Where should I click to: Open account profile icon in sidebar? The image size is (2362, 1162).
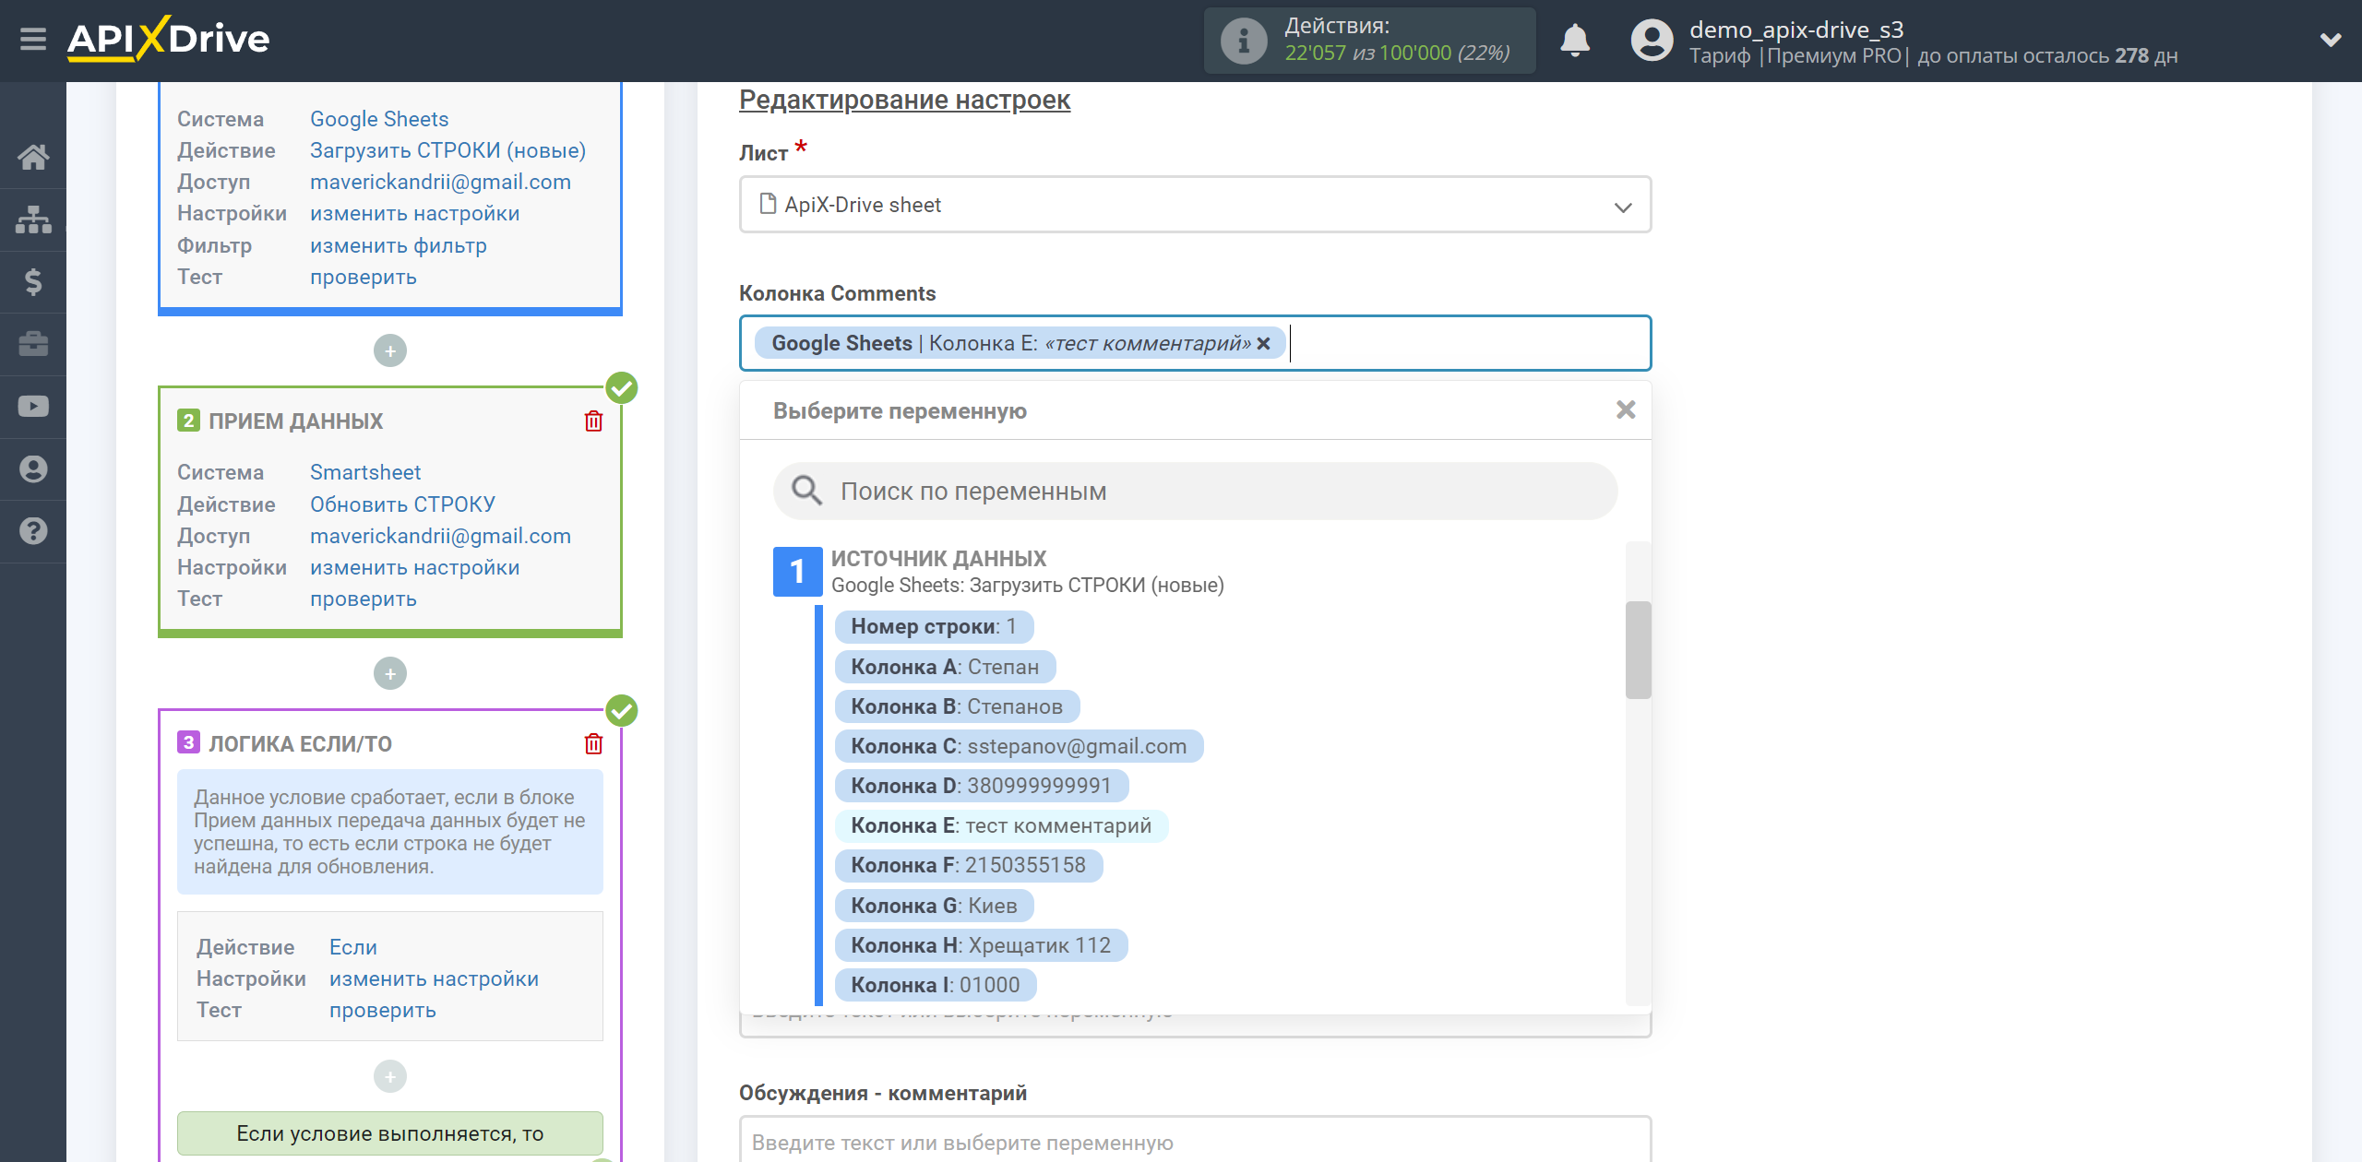pos(33,468)
